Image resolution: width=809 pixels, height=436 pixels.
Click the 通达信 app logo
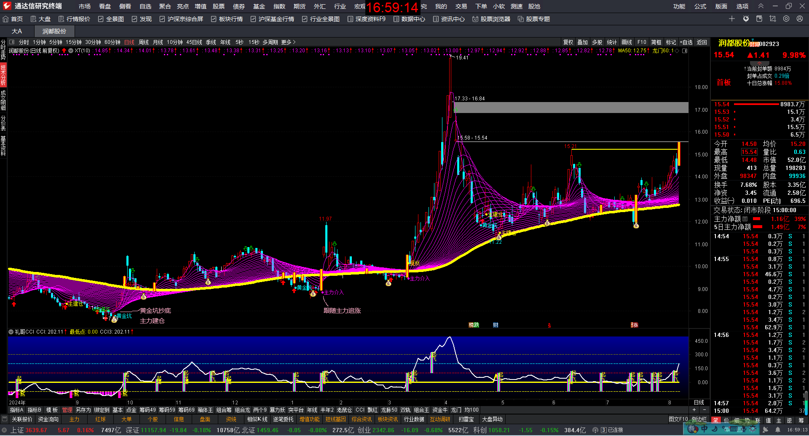[7, 6]
